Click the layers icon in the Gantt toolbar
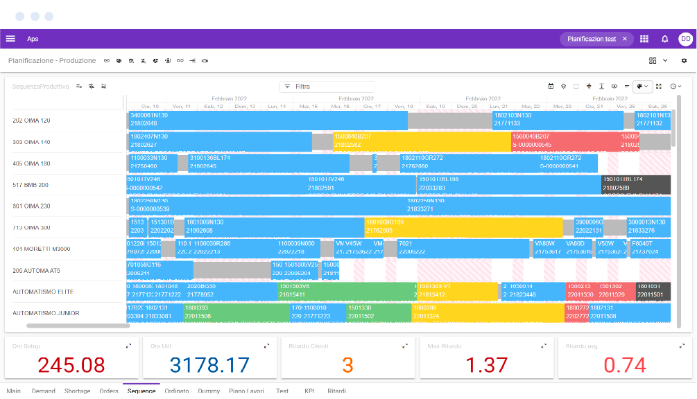This screenshot has height=399, width=697. tap(564, 87)
